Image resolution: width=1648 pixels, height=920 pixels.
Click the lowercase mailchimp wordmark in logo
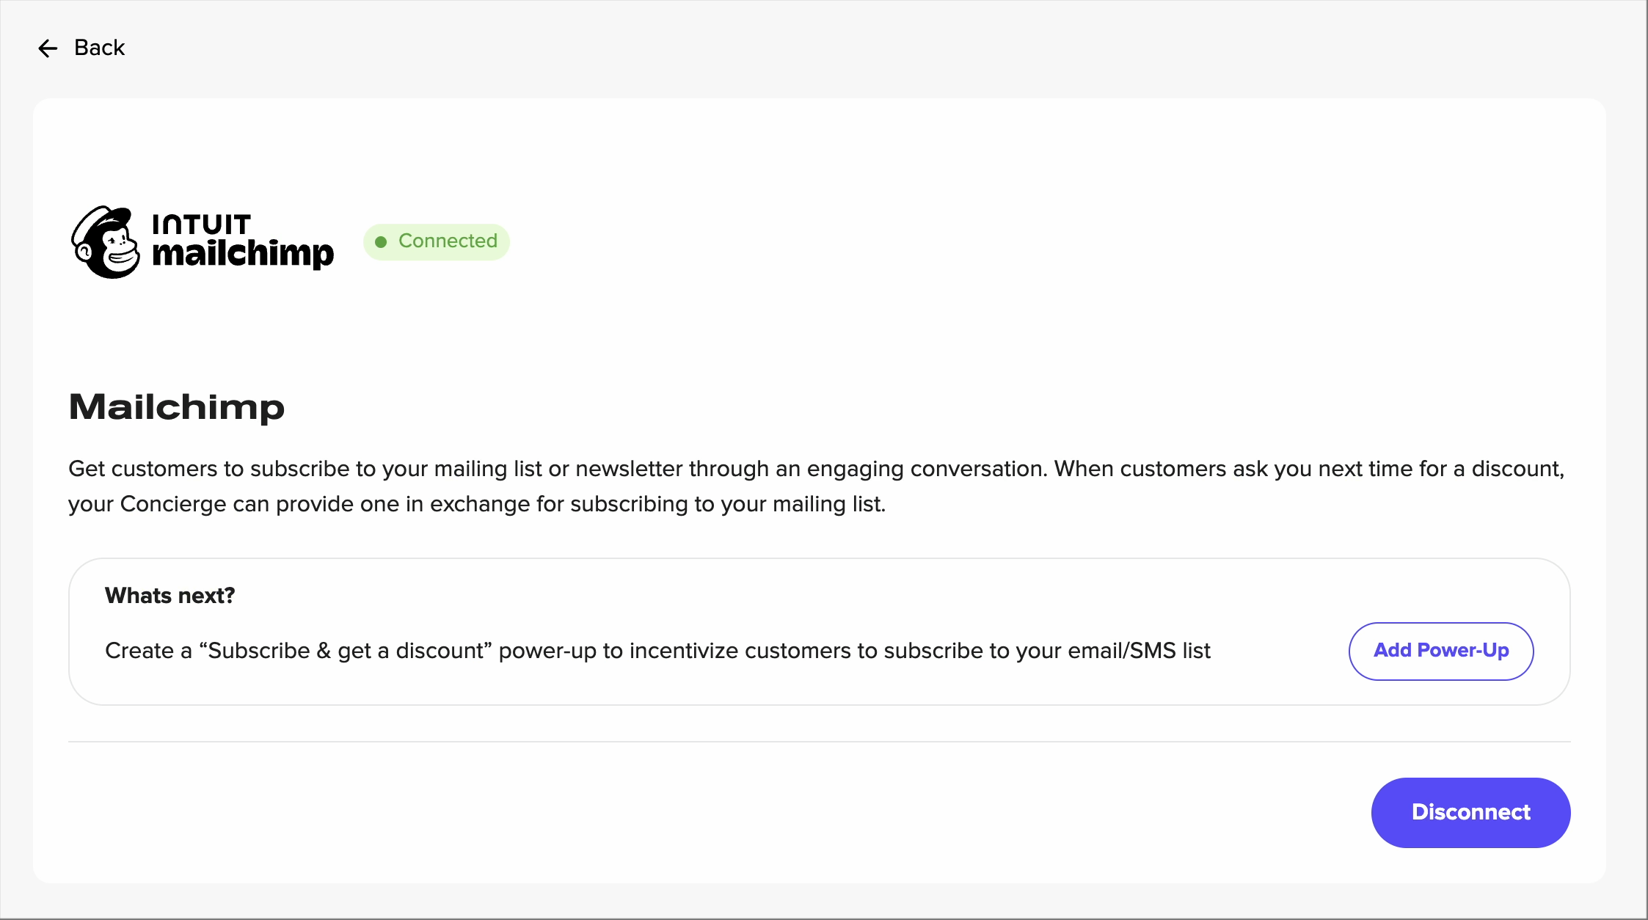[243, 254]
